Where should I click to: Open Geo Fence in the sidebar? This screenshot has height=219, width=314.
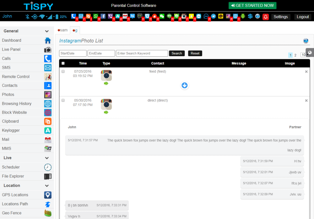coord(27,213)
